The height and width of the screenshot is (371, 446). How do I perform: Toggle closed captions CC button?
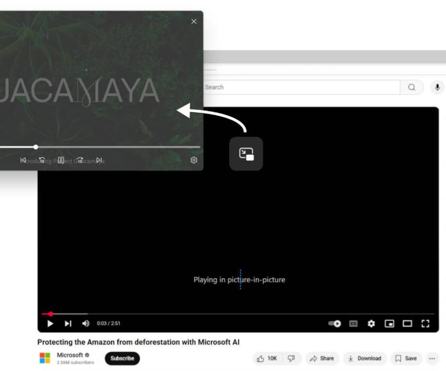[x=353, y=324]
